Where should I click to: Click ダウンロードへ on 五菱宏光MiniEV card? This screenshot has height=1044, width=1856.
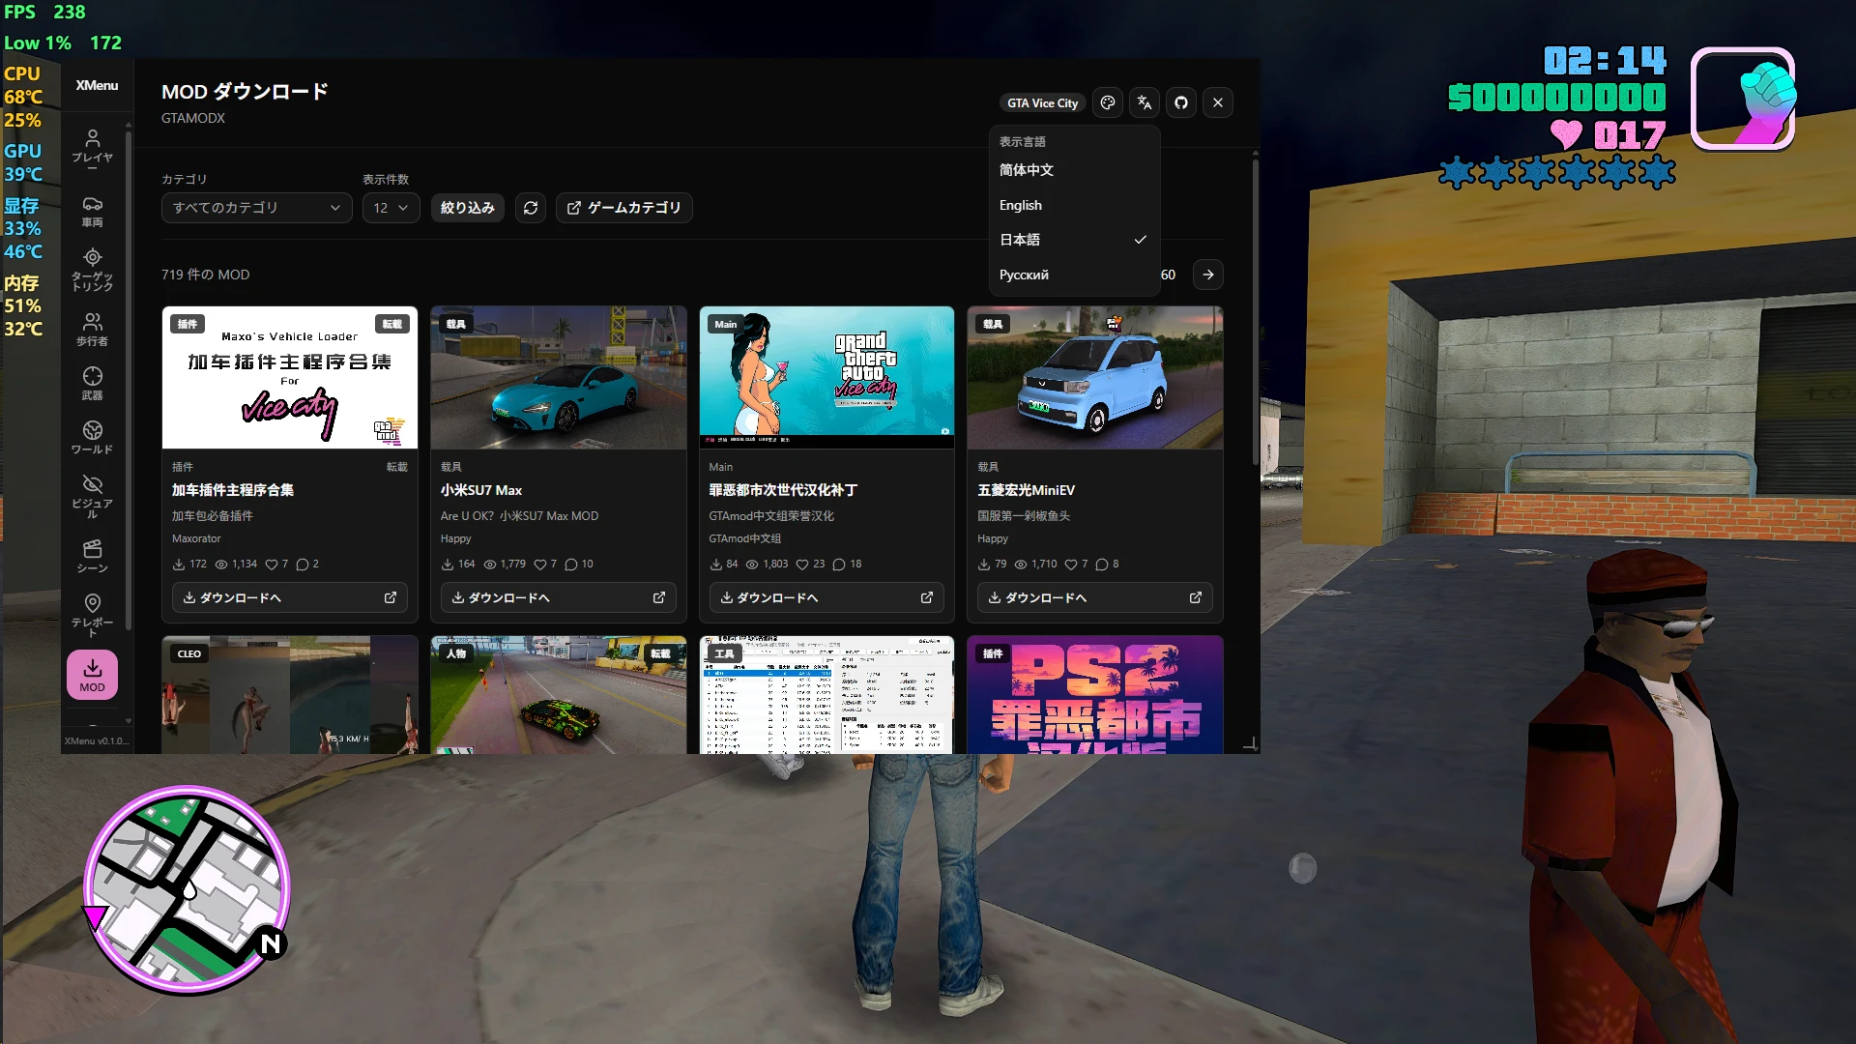click(x=1094, y=597)
